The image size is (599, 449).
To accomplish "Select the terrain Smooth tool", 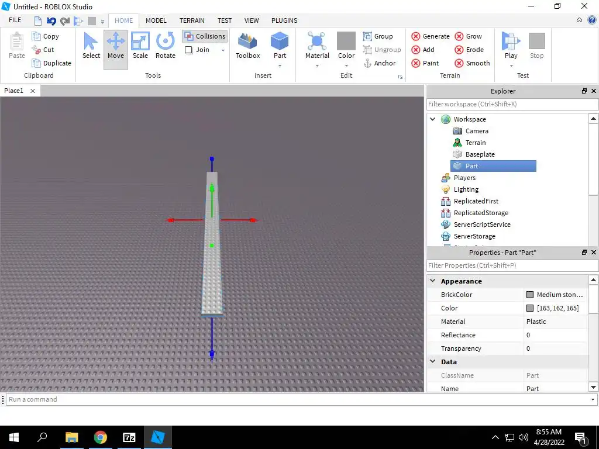I will (472, 63).
